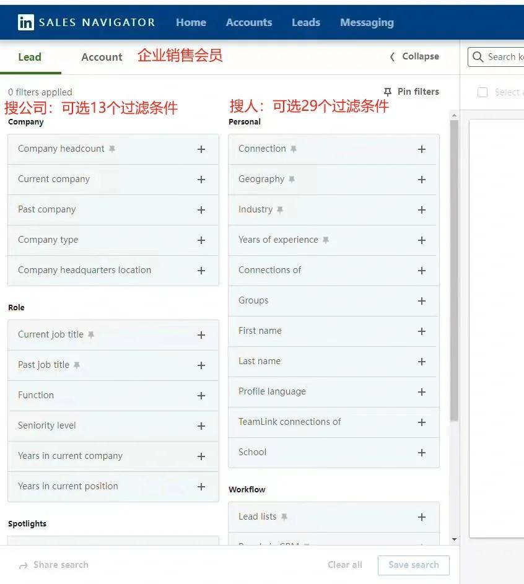Add Past job title plus icon
Screen dimensions: 524x584
(201, 366)
